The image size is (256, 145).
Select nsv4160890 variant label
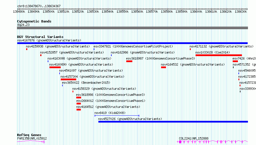pyautogui.click(x=81, y=64)
